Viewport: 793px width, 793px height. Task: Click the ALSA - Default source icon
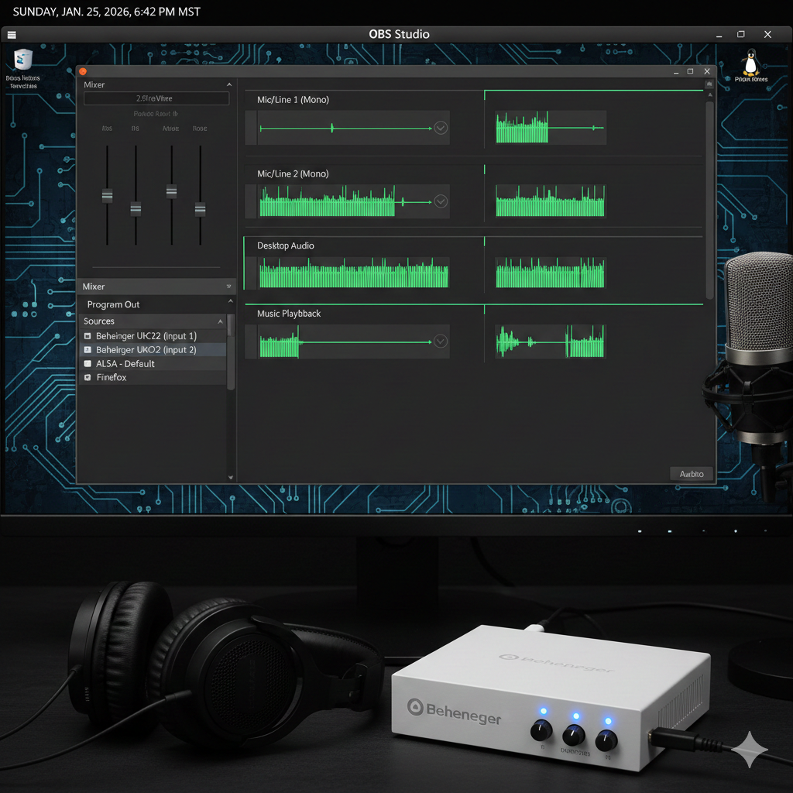88,364
